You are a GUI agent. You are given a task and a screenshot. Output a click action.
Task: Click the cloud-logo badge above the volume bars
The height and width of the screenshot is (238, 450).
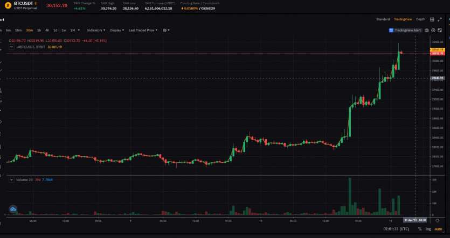pos(13,209)
